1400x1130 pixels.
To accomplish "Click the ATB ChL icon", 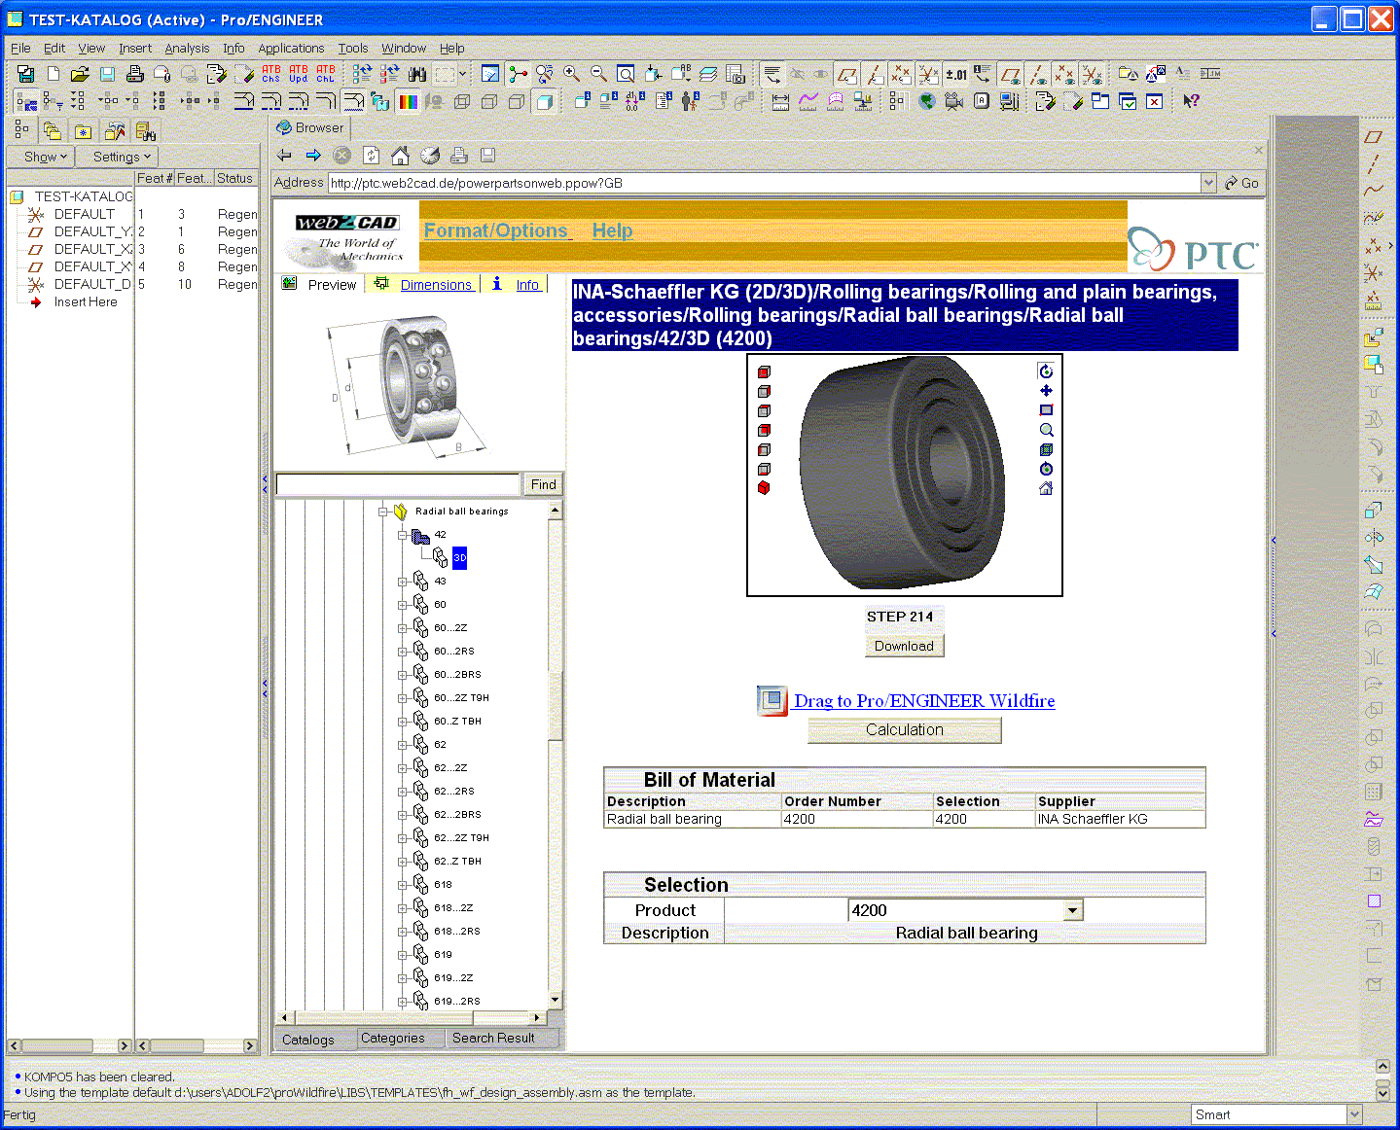I will (326, 74).
